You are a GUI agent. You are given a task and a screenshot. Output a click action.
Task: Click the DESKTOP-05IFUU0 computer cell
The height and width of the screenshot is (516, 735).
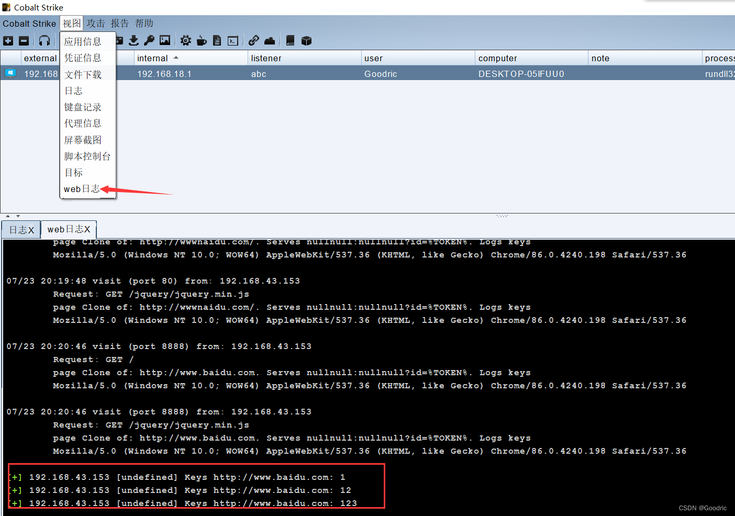[531, 74]
